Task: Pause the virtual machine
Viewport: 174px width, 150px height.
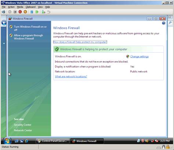Action: [32, 12]
